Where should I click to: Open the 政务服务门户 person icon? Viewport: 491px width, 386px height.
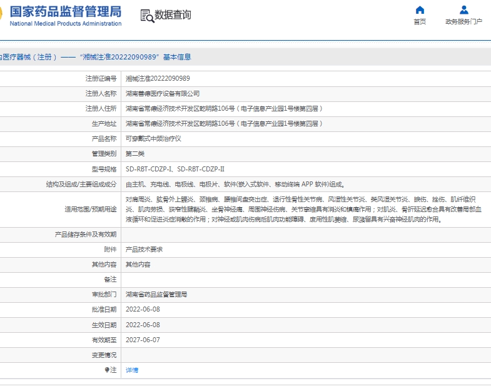(x=463, y=10)
